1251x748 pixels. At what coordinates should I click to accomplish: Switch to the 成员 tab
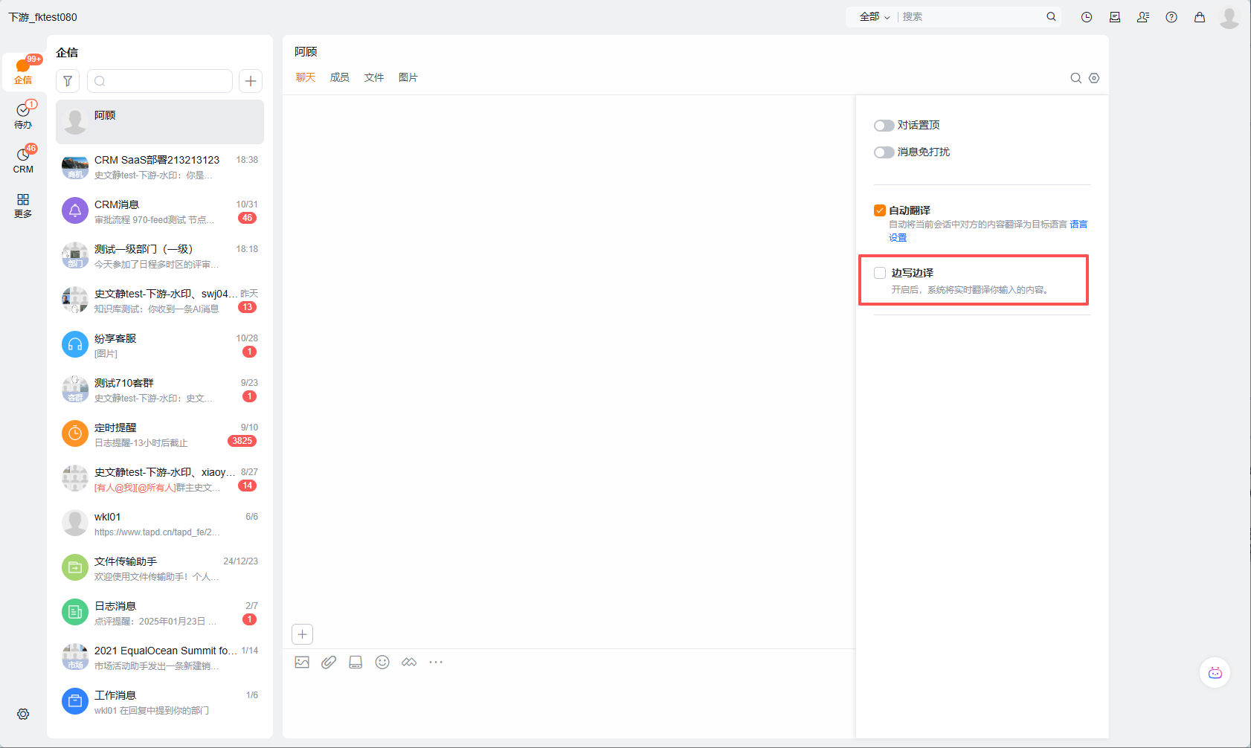click(x=340, y=77)
